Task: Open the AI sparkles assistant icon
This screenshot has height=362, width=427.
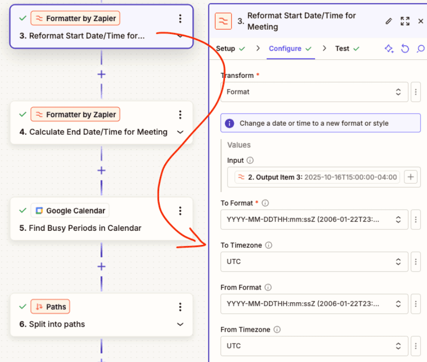Action: (389, 48)
